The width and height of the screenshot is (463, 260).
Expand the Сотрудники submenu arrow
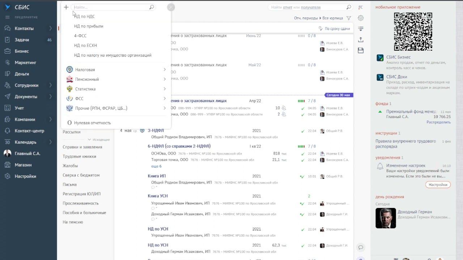tap(50, 85)
